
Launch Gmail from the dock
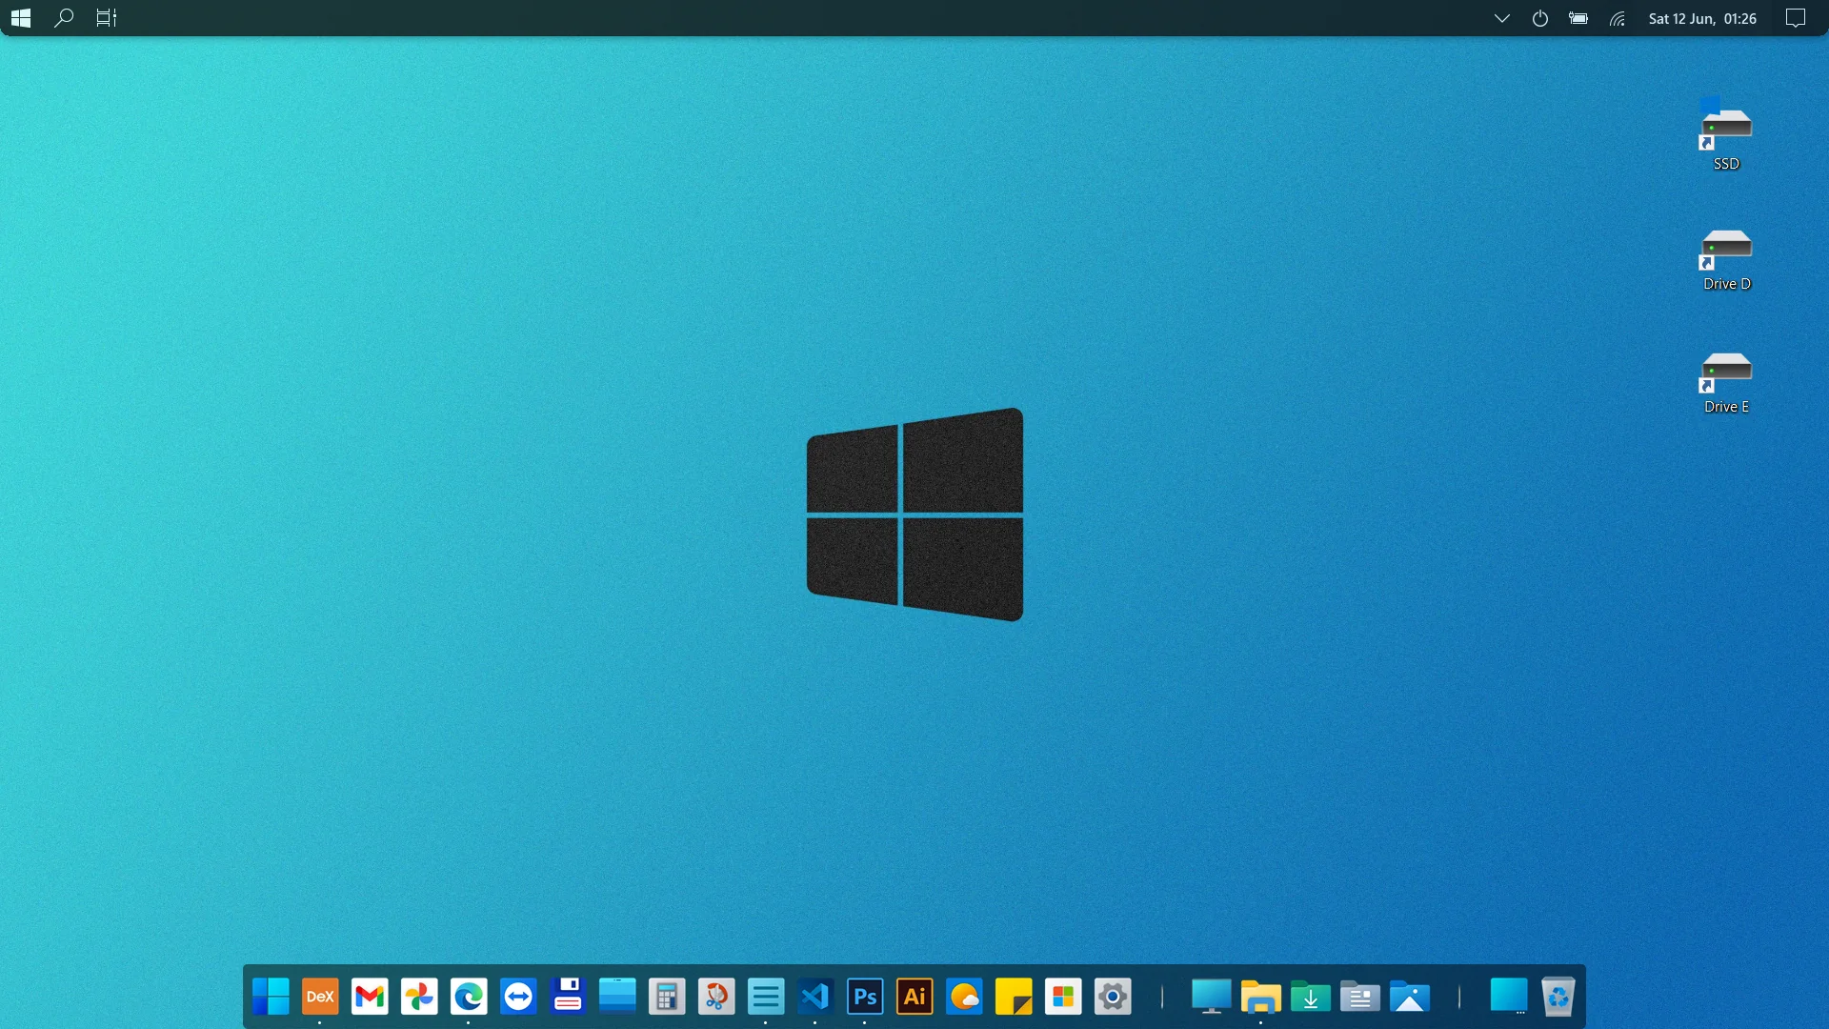click(x=370, y=997)
